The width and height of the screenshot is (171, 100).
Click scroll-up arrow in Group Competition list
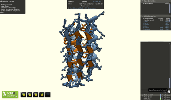(170, 3)
